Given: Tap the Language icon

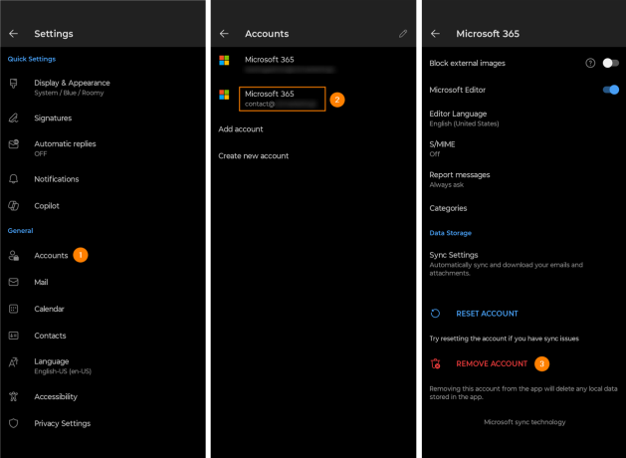Looking at the screenshot, I should coord(14,362).
